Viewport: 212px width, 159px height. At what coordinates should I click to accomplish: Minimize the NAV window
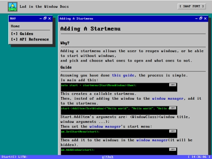(40, 18)
